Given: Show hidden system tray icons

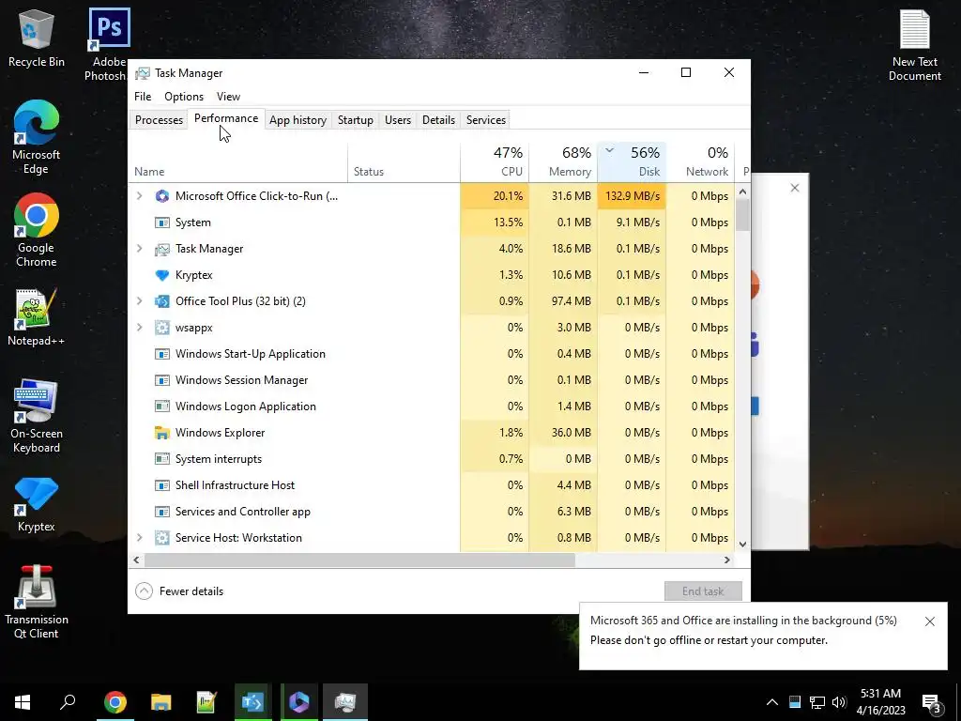Looking at the screenshot, I should (772, 702).
